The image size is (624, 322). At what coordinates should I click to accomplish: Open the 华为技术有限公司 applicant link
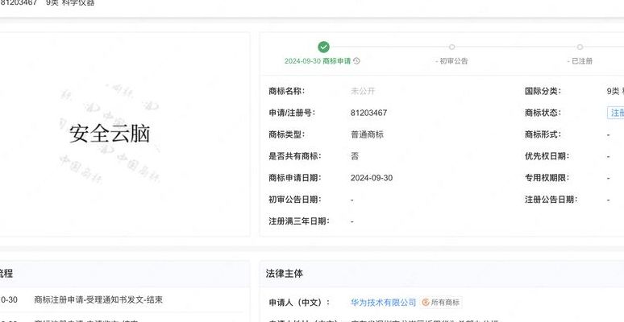point(383,303)
